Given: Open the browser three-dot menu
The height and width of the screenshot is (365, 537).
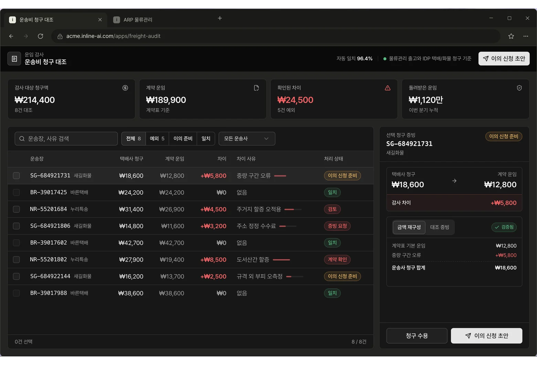Looking at the screenshot, I should click(526, 36).
